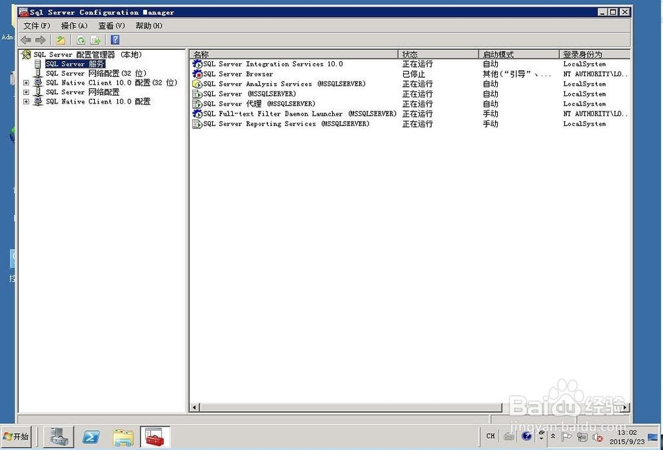Select the SQL Server 网络配置 tree label
Screen dimensions: 663x450
pyautogui.click(x=82, y=92)
